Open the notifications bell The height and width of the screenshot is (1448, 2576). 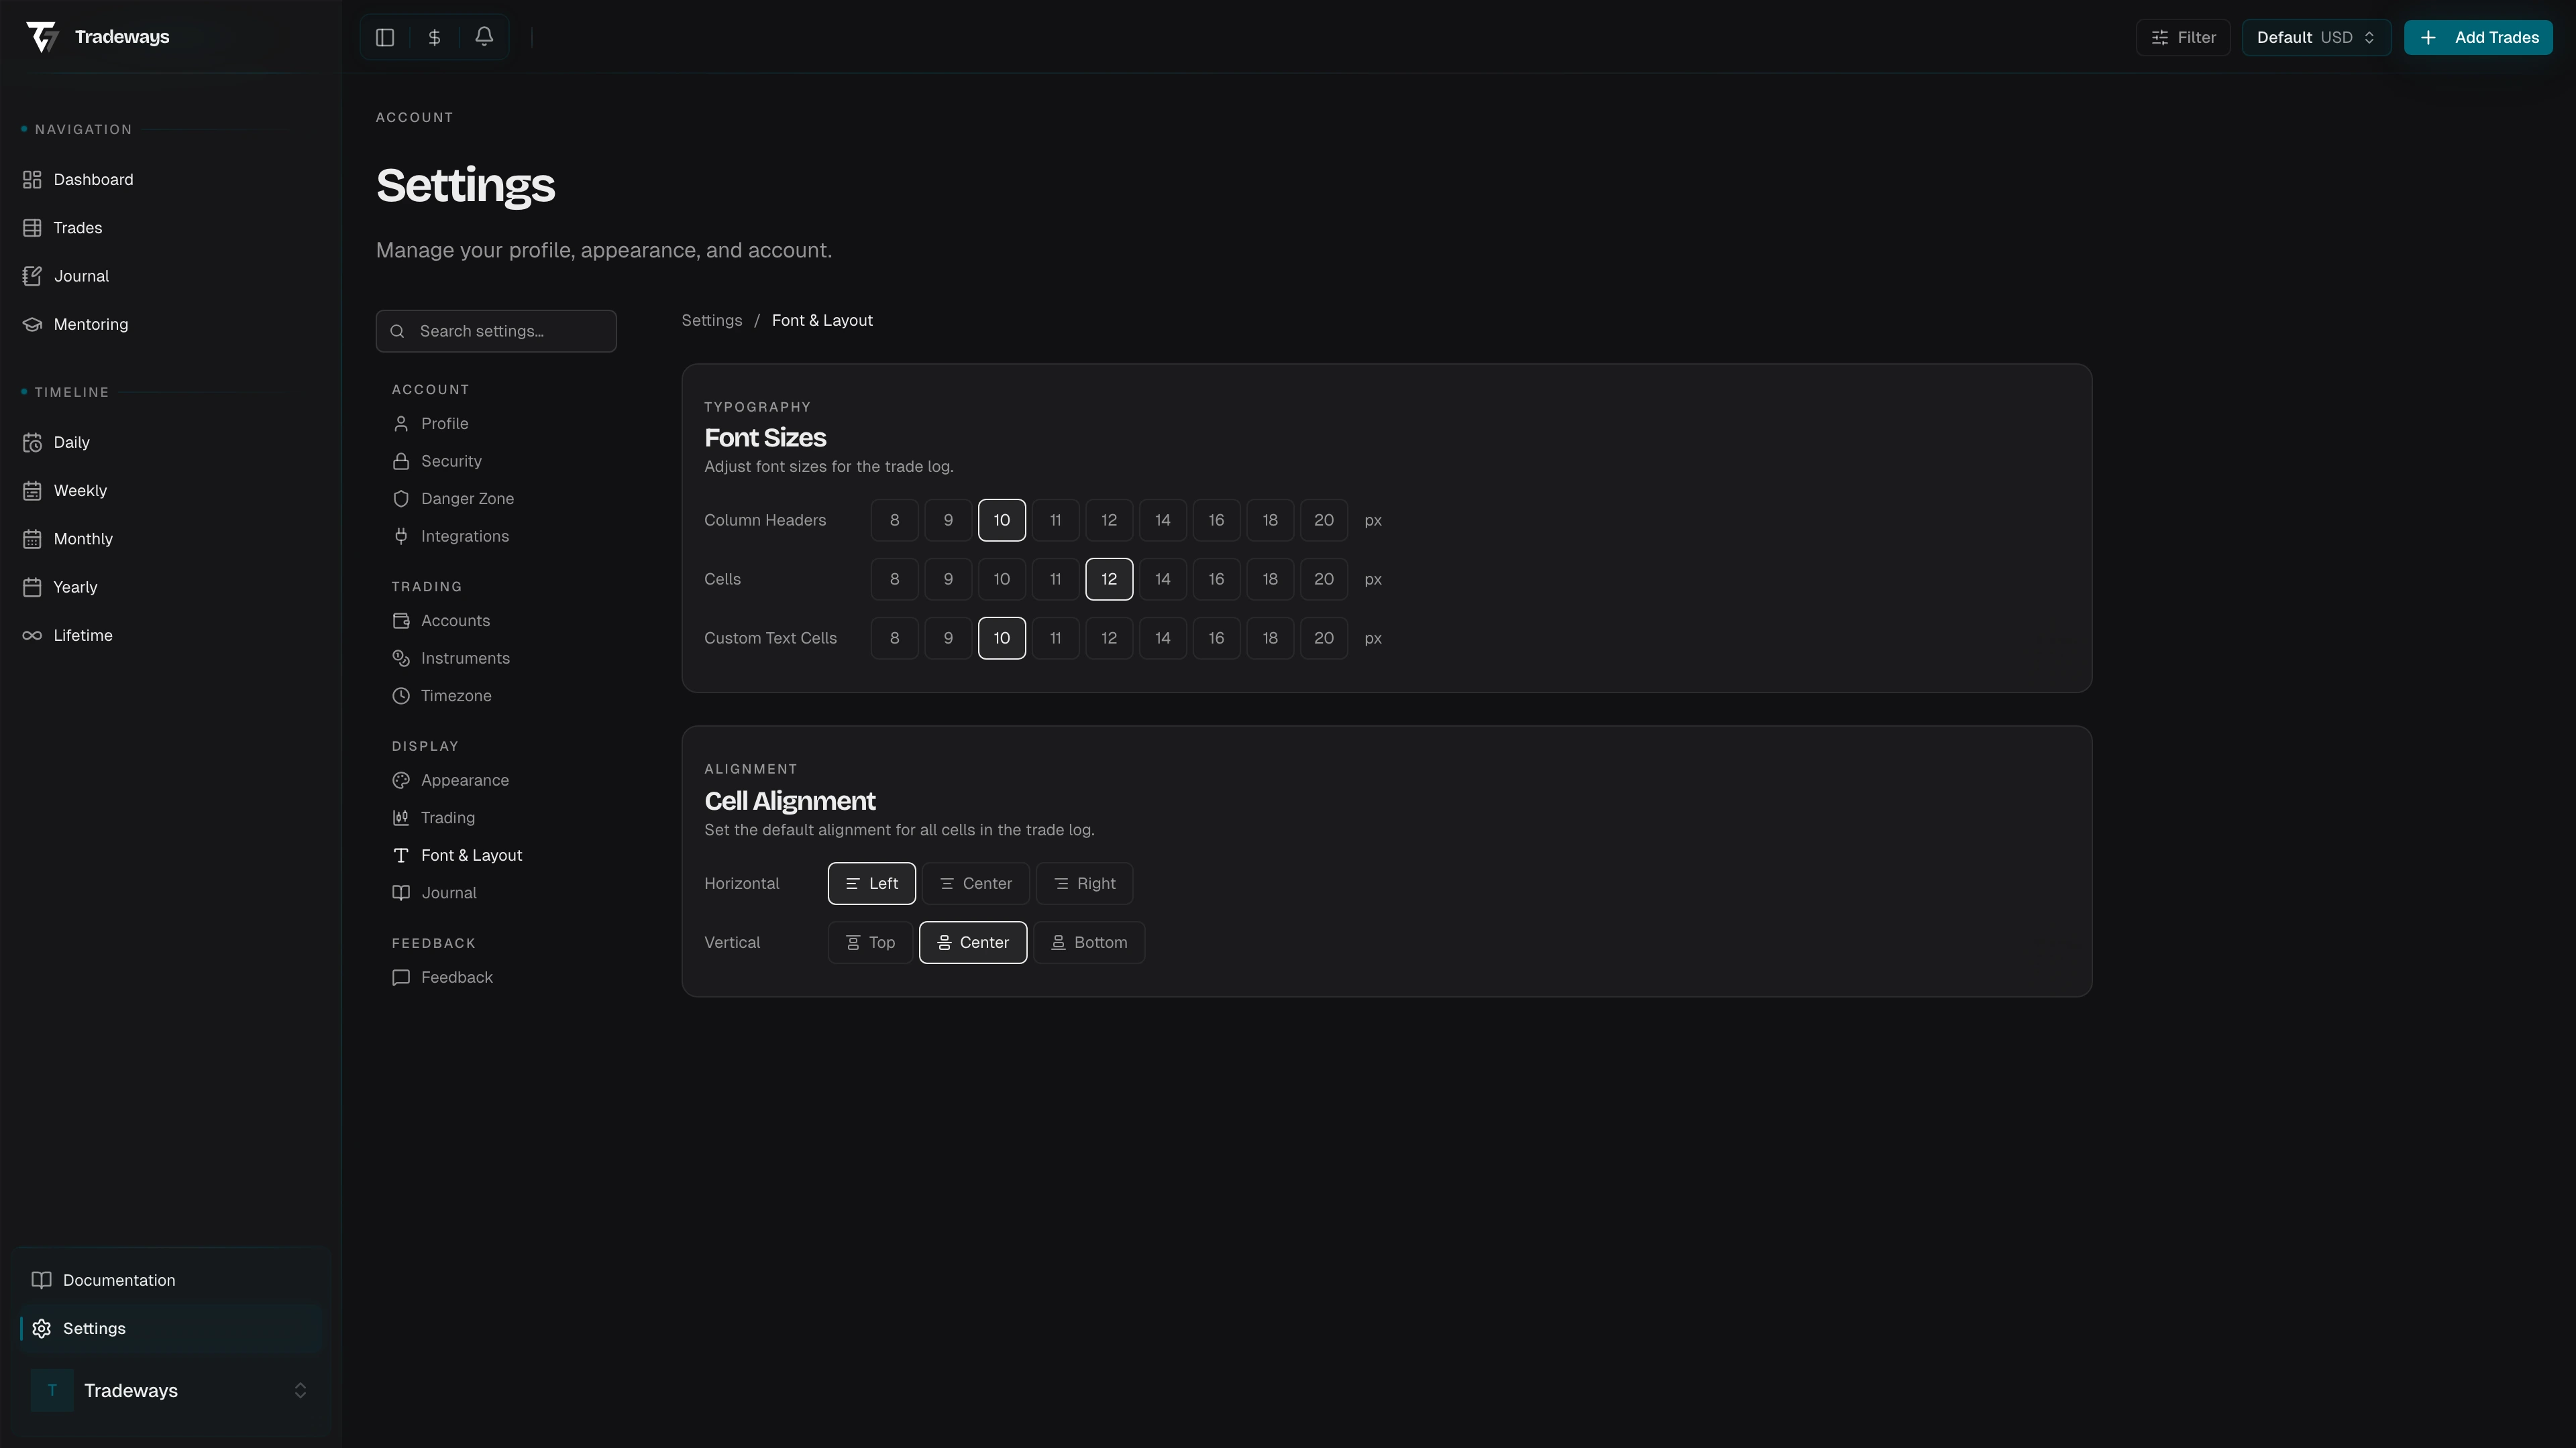click(x=484, y=37)
